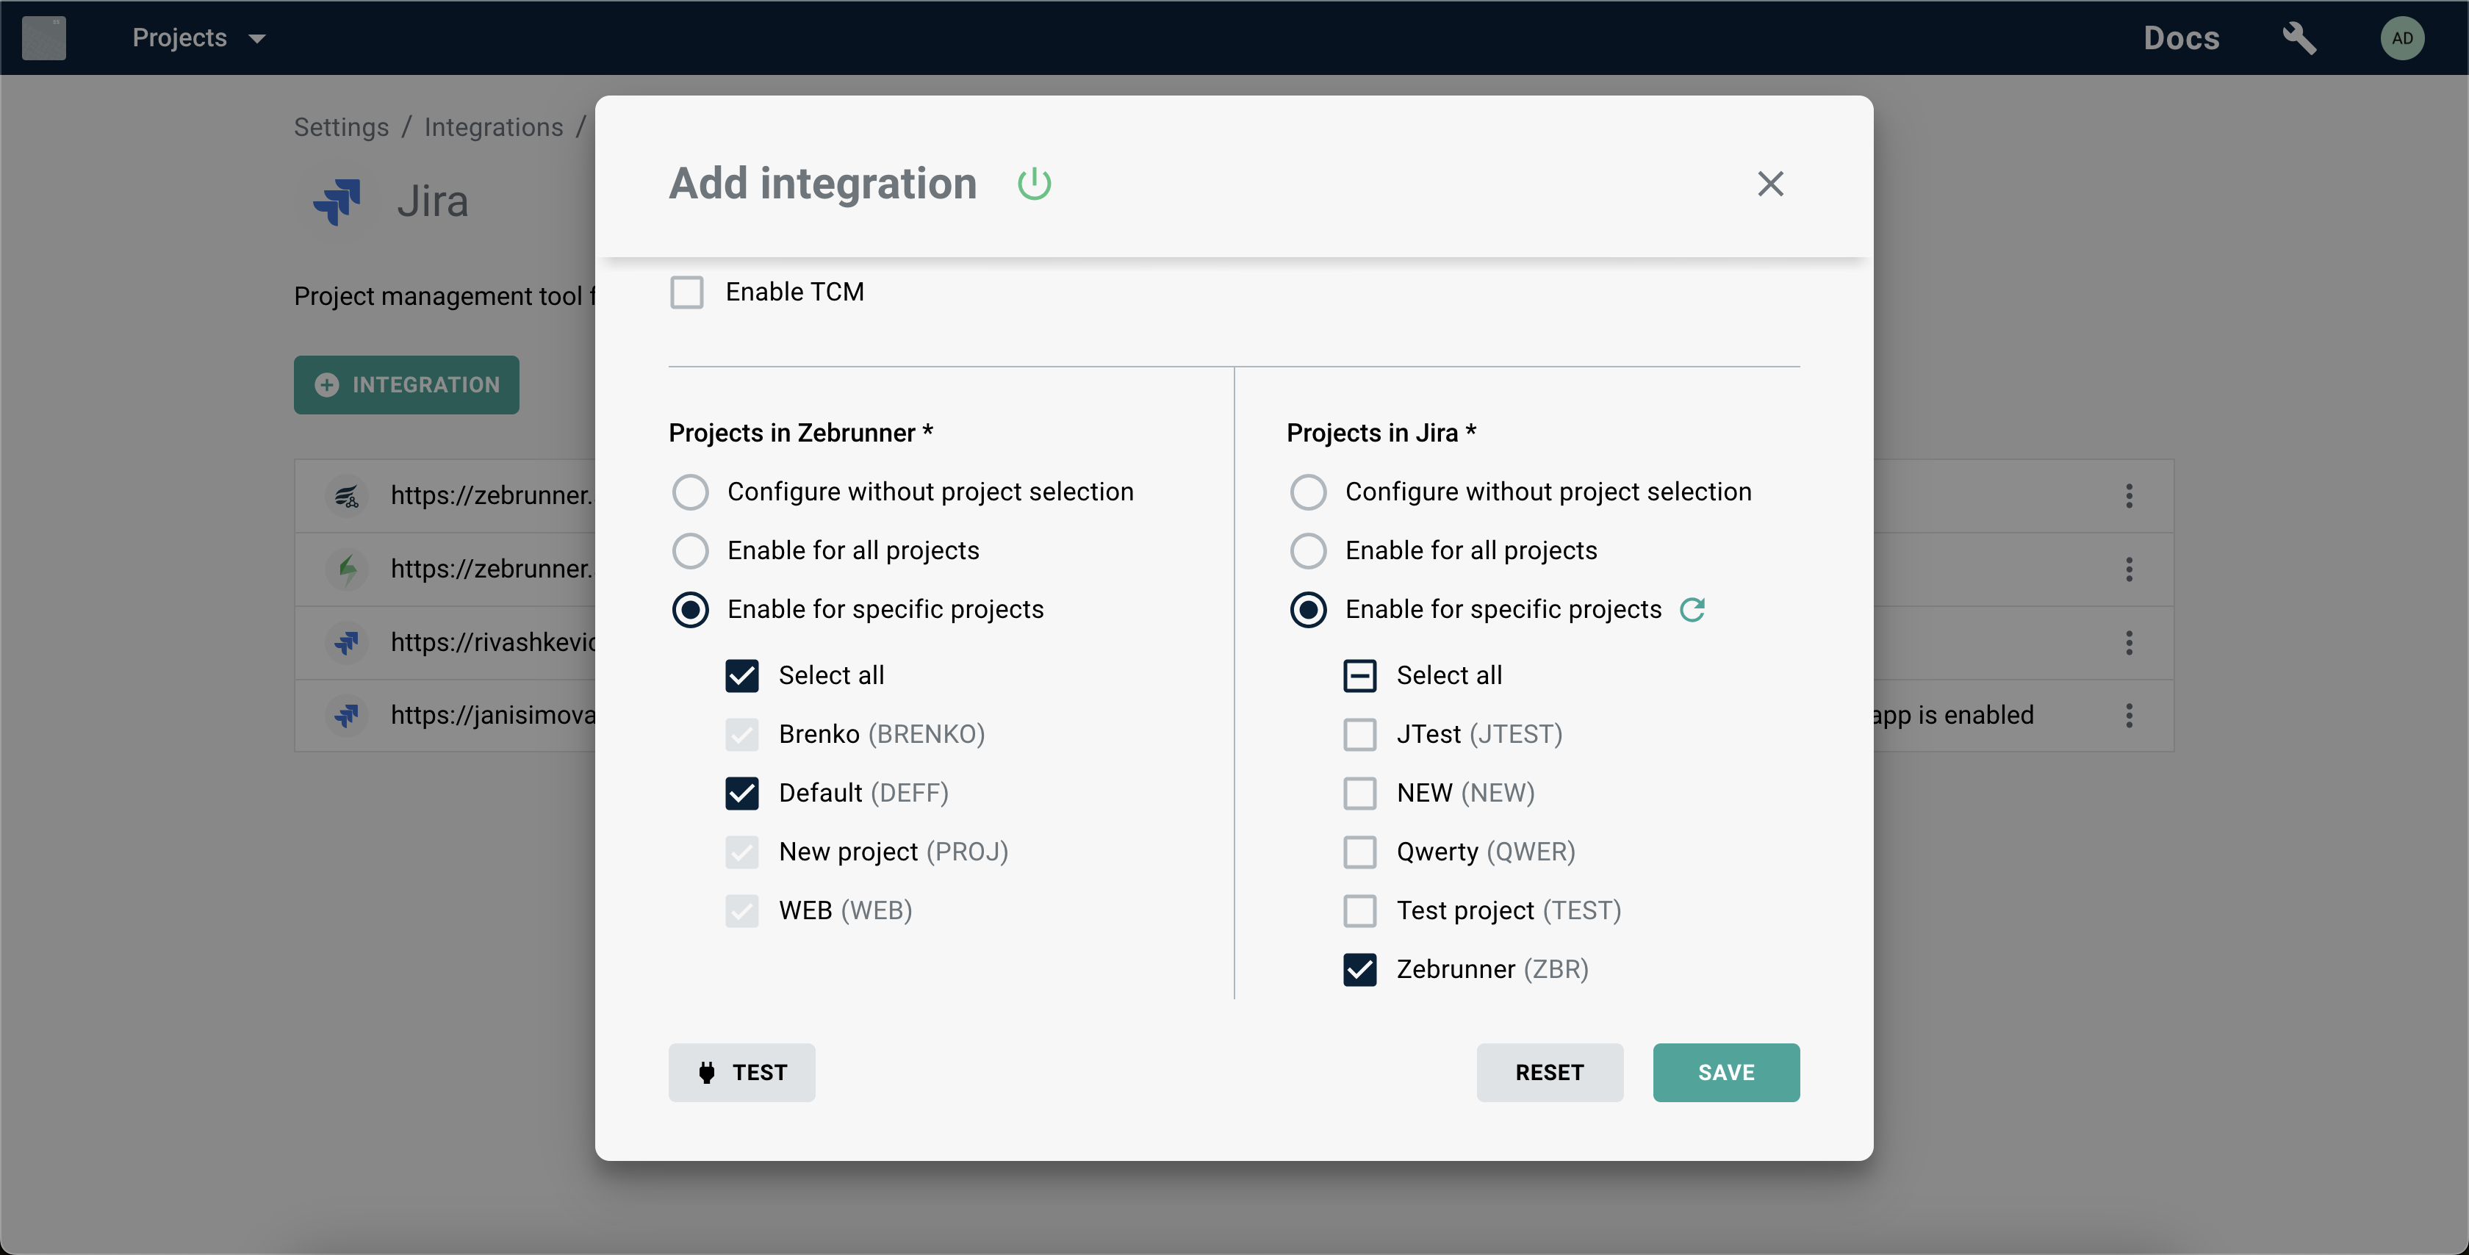
Task: Click the refresh Jira projects icon
Action: coord(1692,609)
